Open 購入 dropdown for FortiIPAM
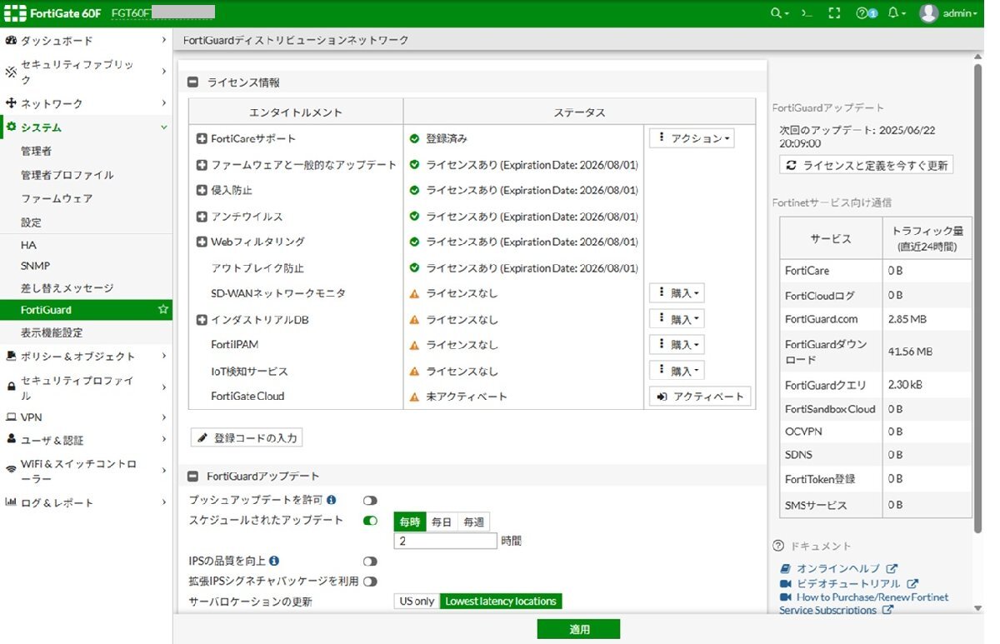The image size is (1000, 644). [677, 345]
